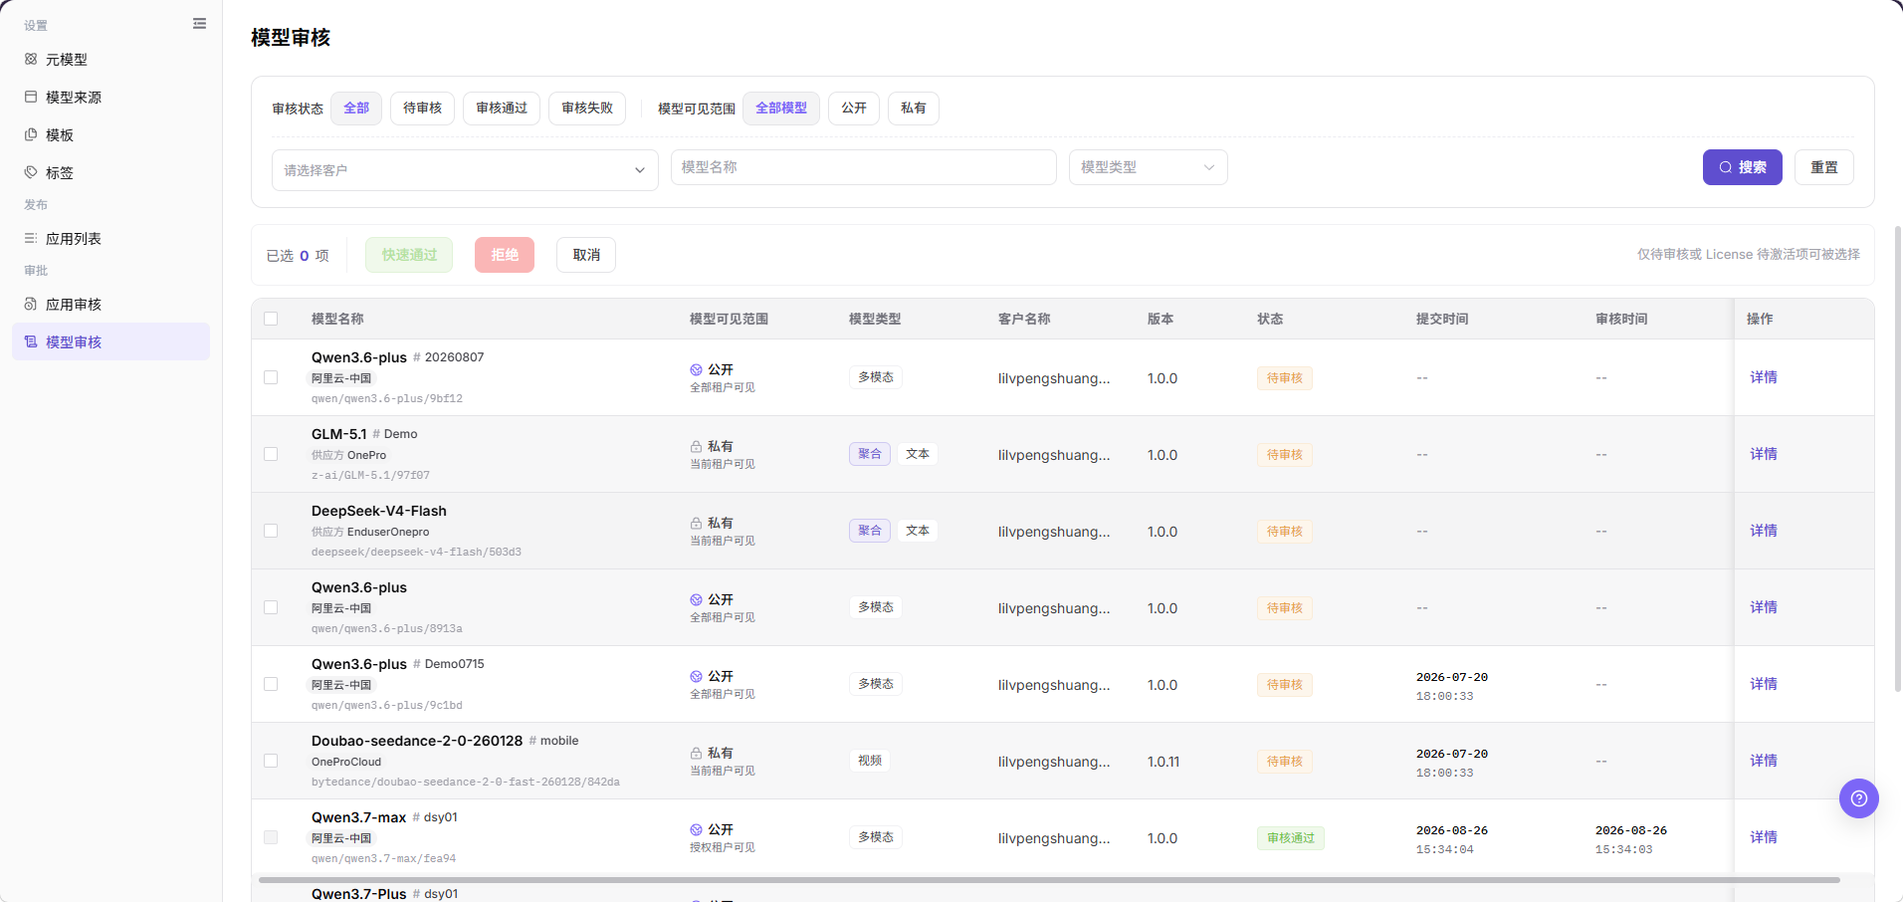1903x902 pixels.
Task: Check the Qwen3.6-plus Demo0715 row checkbox
Action: (271, 684)
